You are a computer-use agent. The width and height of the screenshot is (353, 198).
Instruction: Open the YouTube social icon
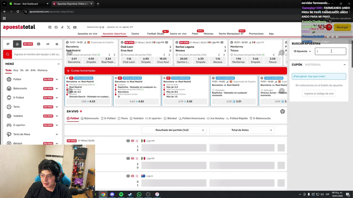point(75,27)
